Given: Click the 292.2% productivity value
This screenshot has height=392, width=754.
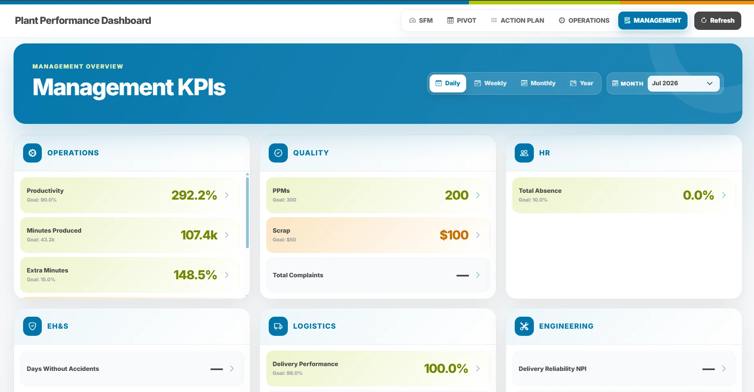Looking at the screenshot, I should pyautogui.click(x=194, y=195).
